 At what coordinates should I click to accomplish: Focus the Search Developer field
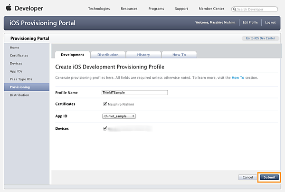click(256, 9)
